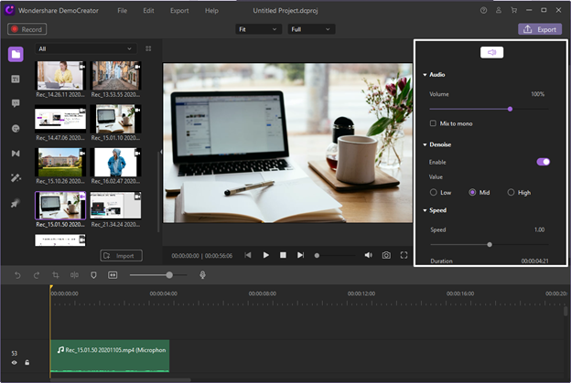Toggle the Denoise Enable switch
This screenshot has width=571, height=383.
[543, 161]
